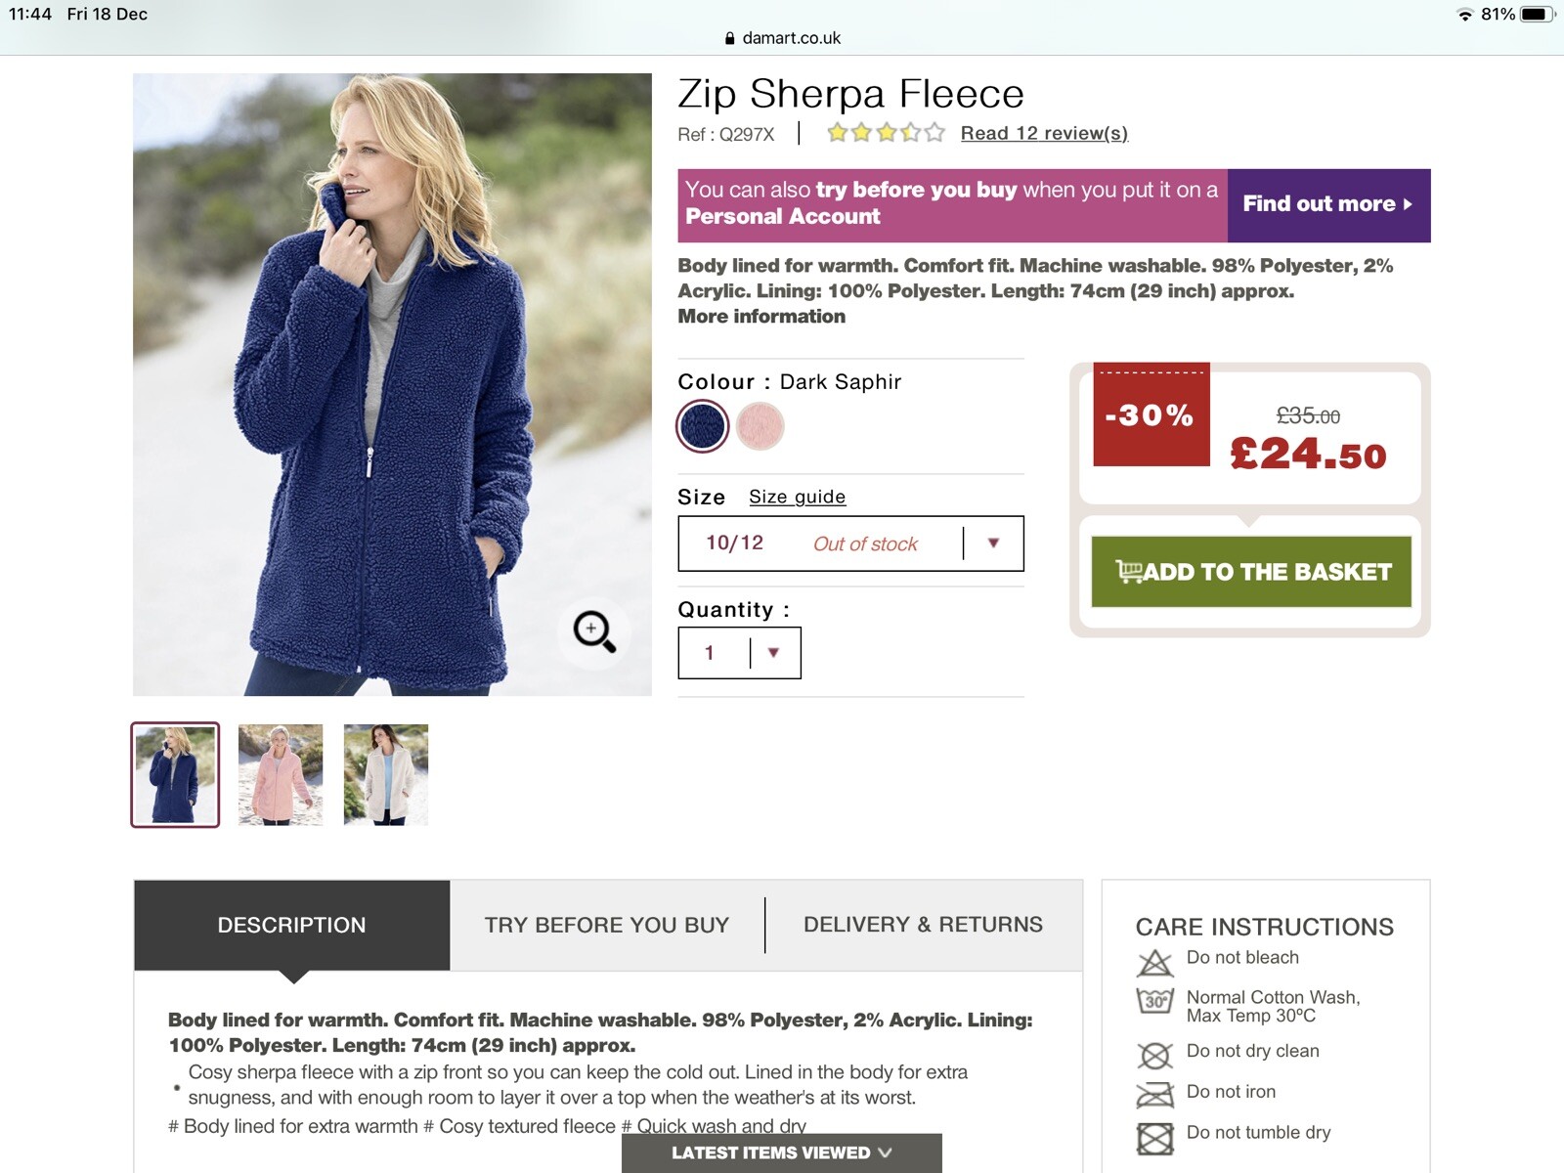Click the image zoom magnifier icon
Viewport: 1564px width, 1173px height.
coord(597,630)
